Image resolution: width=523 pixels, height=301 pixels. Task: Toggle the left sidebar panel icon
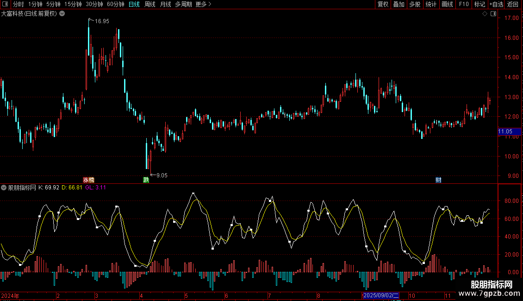click(5, 4)
